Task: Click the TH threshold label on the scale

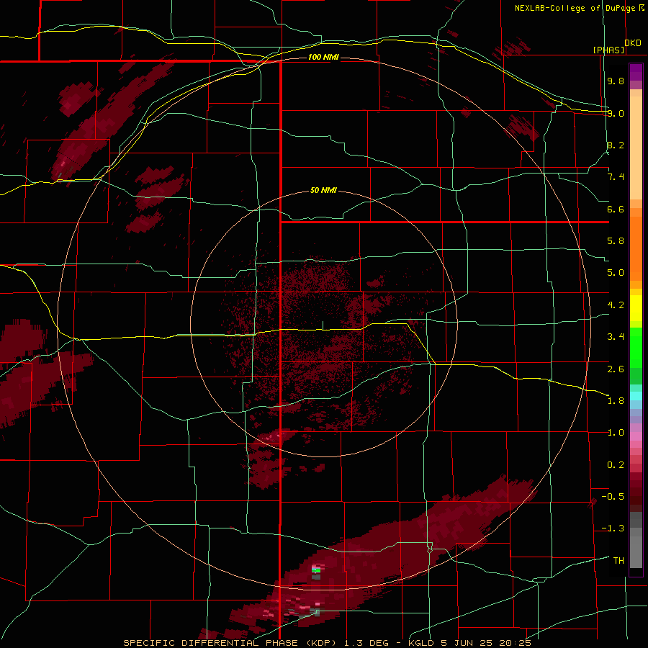Action: [x=618, y=561]
